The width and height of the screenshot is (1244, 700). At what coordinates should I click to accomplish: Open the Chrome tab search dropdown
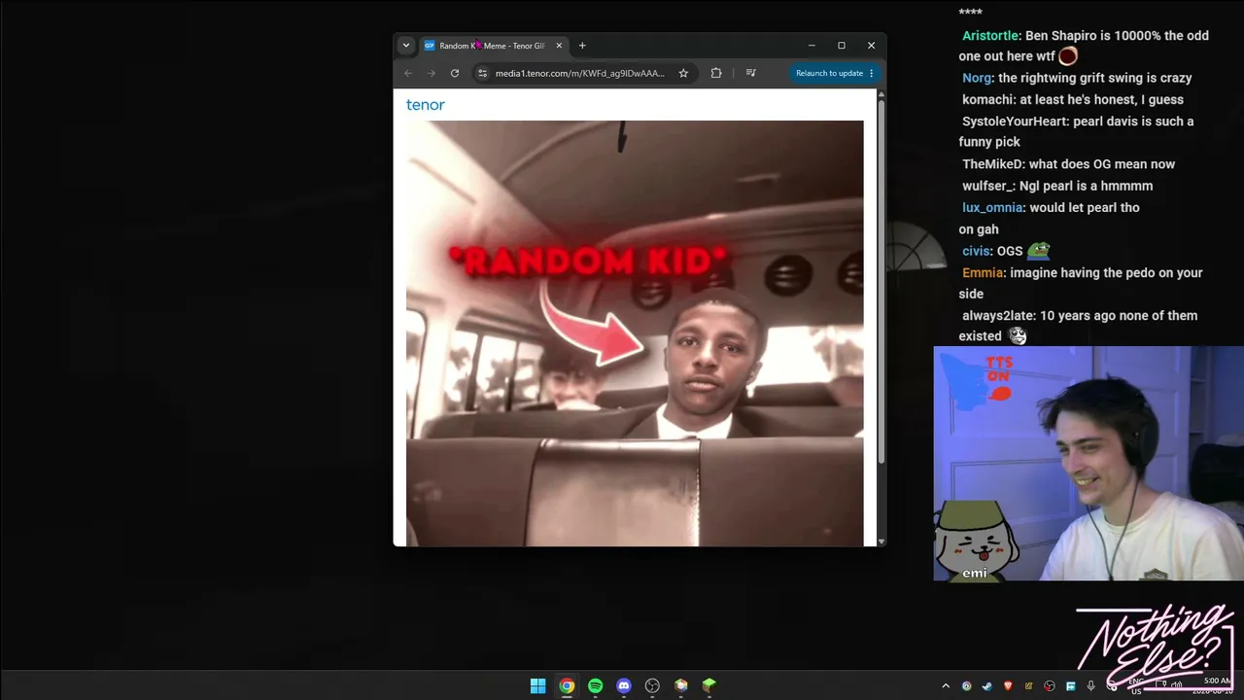(x=406, y=46)
